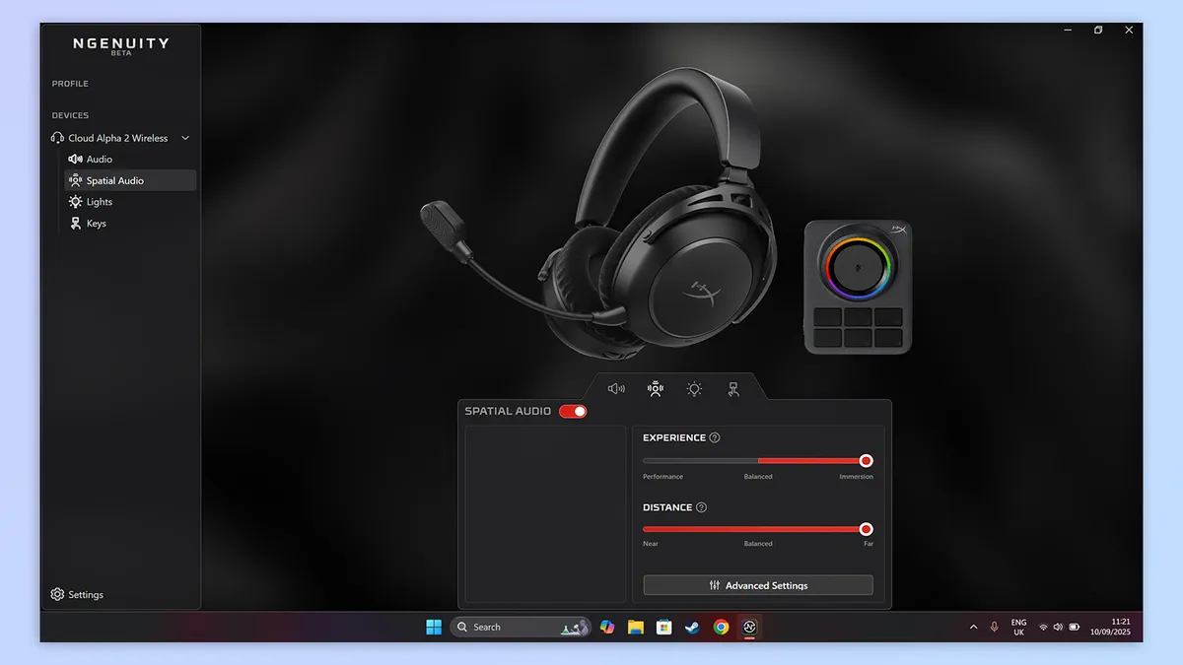This screenshot has height=665, width=1183.
Task: Click the NGENUITY icon in the taskbar
Action: point(750,627)
